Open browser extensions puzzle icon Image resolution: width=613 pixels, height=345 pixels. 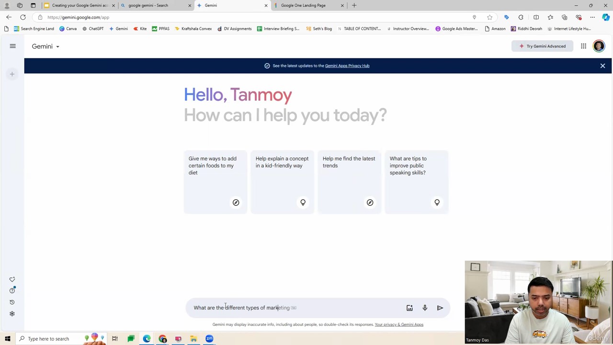tap(521, 17)
